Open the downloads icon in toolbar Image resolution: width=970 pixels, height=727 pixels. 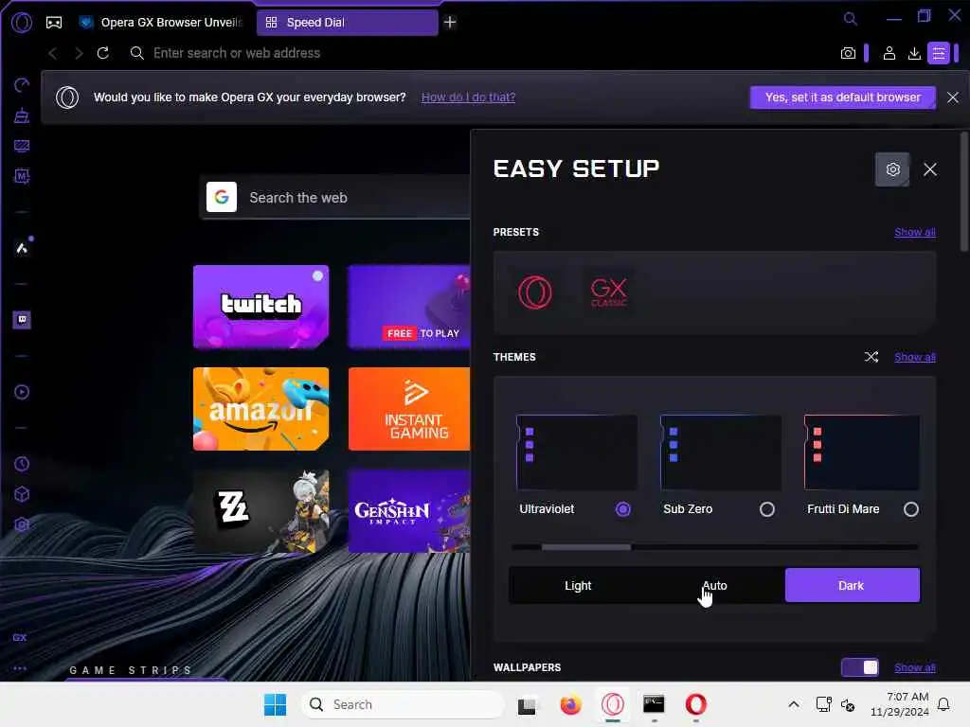tap(914, 53)
